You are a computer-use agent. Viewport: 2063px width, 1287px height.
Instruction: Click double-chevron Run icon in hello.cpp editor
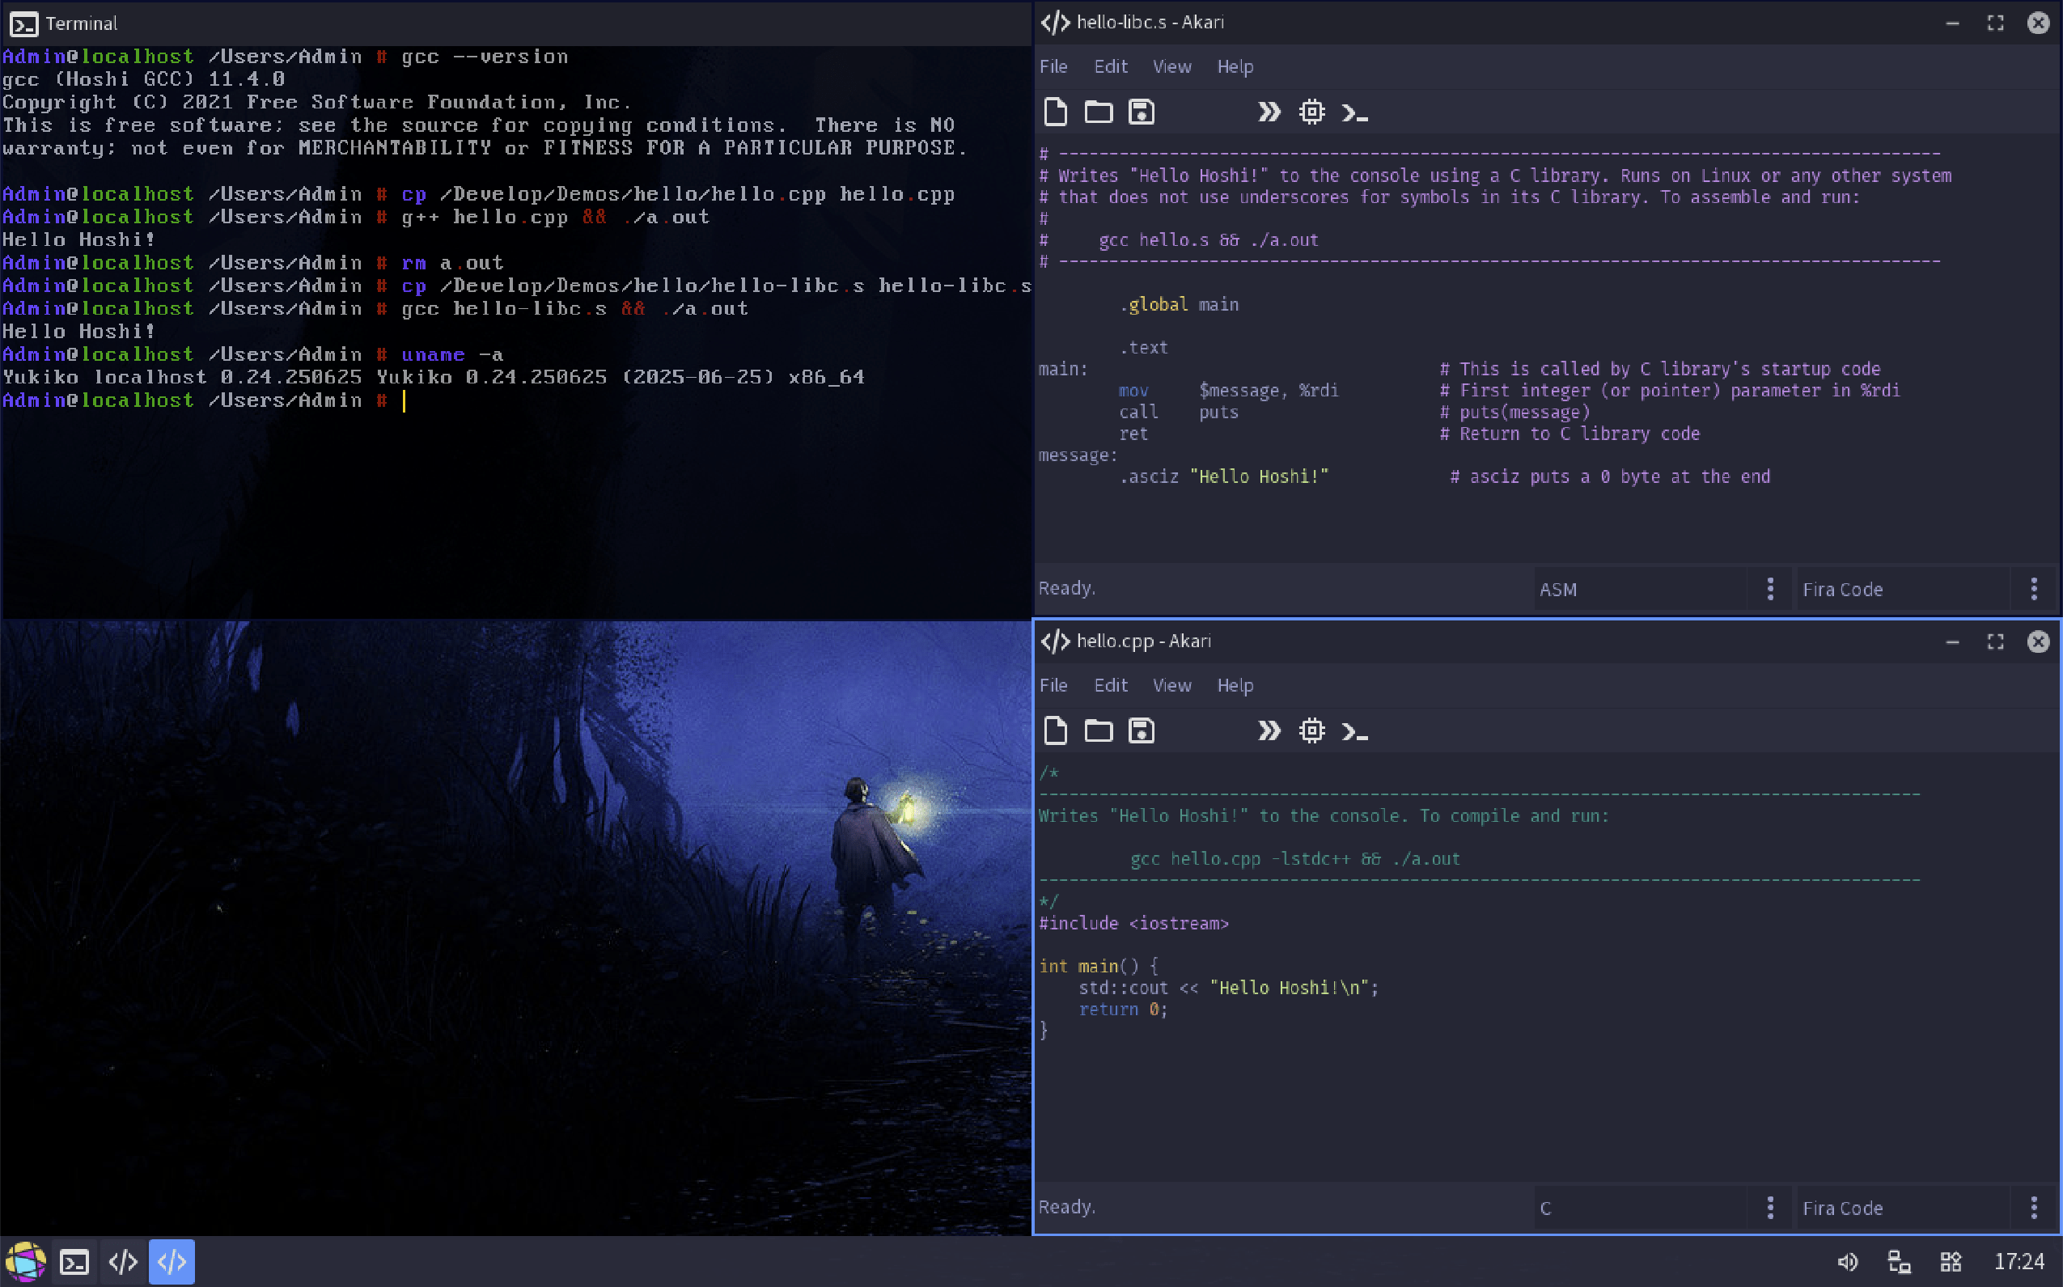tap(1269, 730)
